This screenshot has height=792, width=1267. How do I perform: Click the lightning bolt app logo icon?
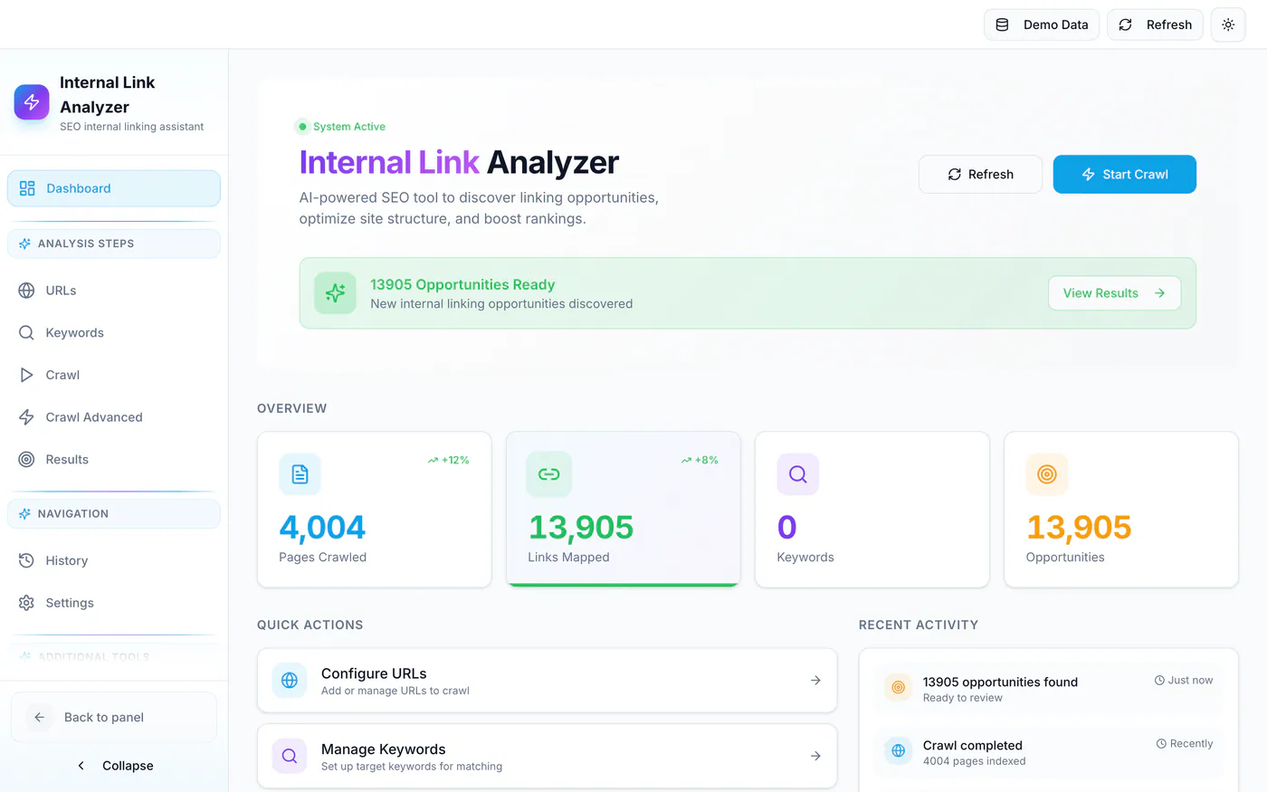pos(32,102)
